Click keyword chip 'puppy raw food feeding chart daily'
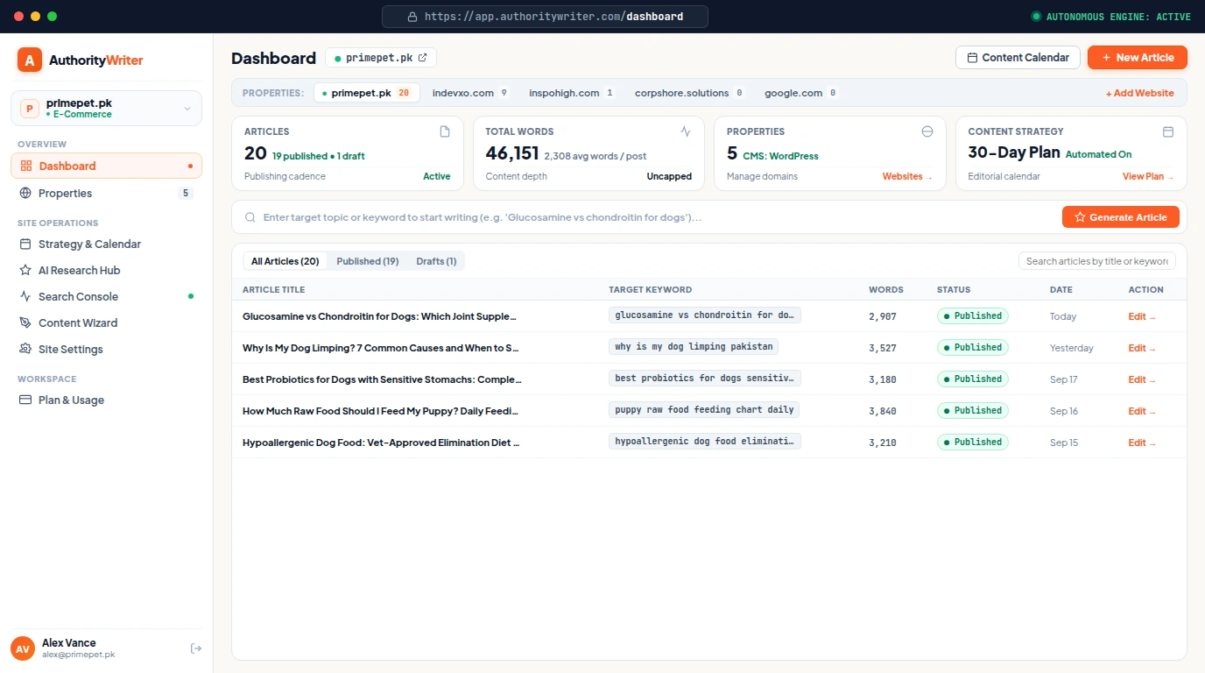 704,410
